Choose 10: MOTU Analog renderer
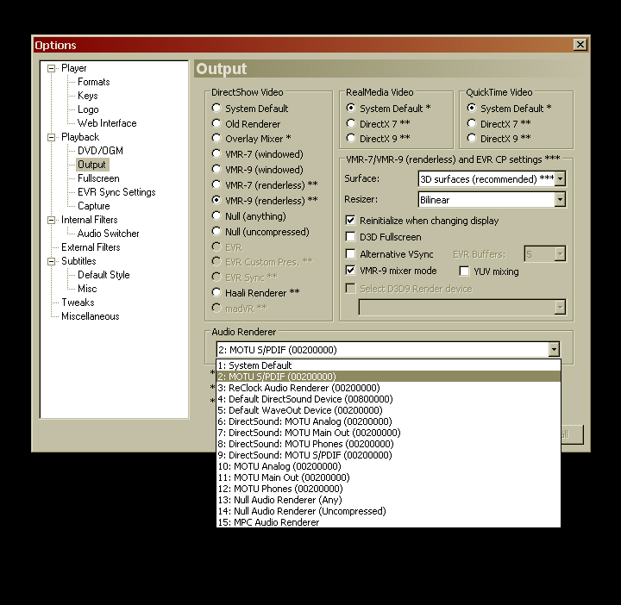The image size is (621, 605). (x=388, y=466)
